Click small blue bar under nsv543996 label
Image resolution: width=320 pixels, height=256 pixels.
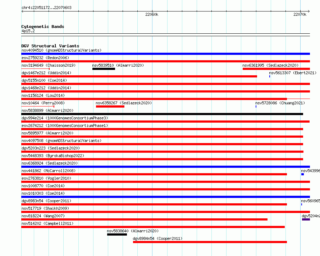coord(302,174)
